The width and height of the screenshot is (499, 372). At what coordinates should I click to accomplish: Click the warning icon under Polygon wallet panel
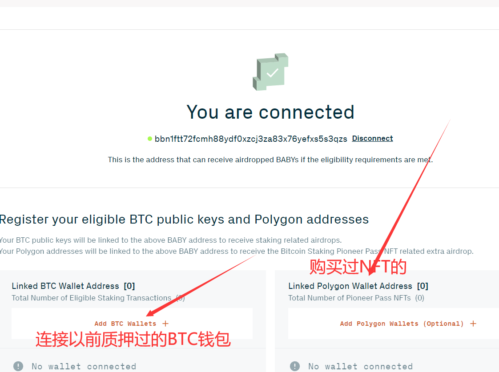pyautogui.click(x=295, y=366)
